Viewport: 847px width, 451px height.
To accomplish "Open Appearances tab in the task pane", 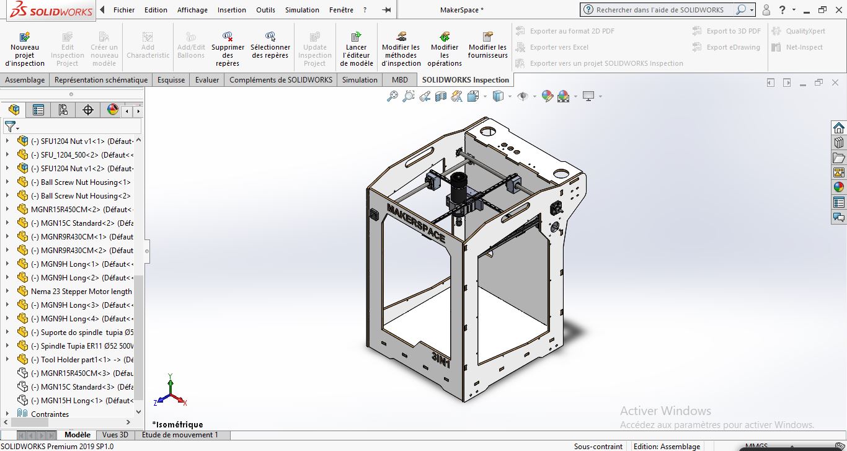I will 839,187.
